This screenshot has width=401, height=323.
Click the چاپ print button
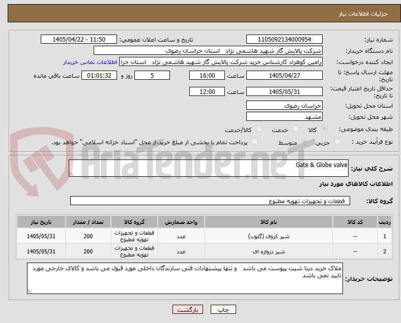223,309
